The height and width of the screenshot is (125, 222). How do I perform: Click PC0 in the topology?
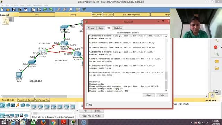19,75
